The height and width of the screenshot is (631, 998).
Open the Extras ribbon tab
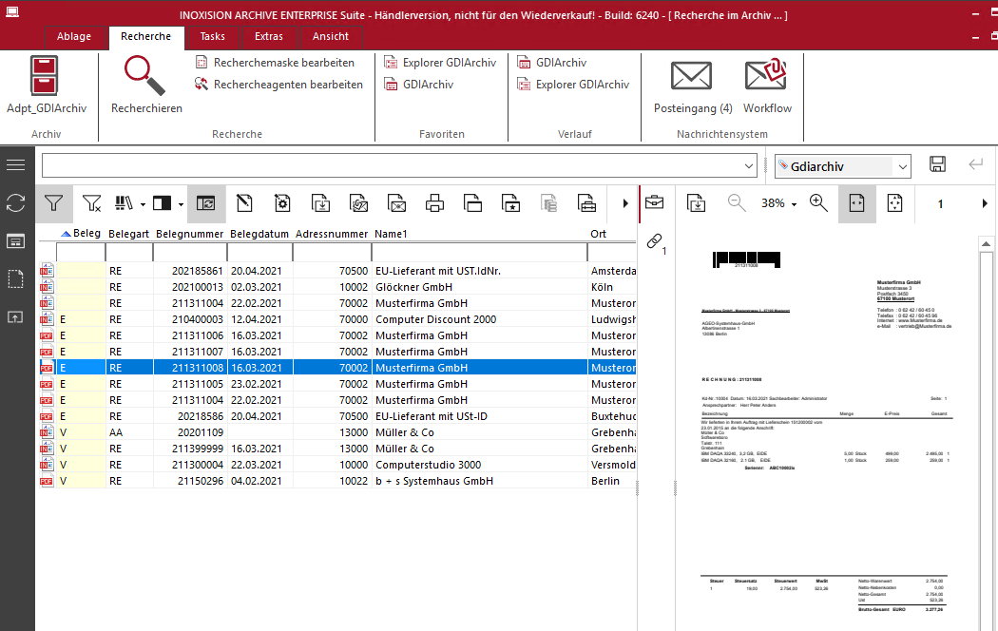click(268, 36)
